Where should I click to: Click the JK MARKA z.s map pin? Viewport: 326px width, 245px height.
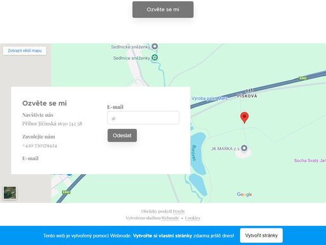(244, 148)
